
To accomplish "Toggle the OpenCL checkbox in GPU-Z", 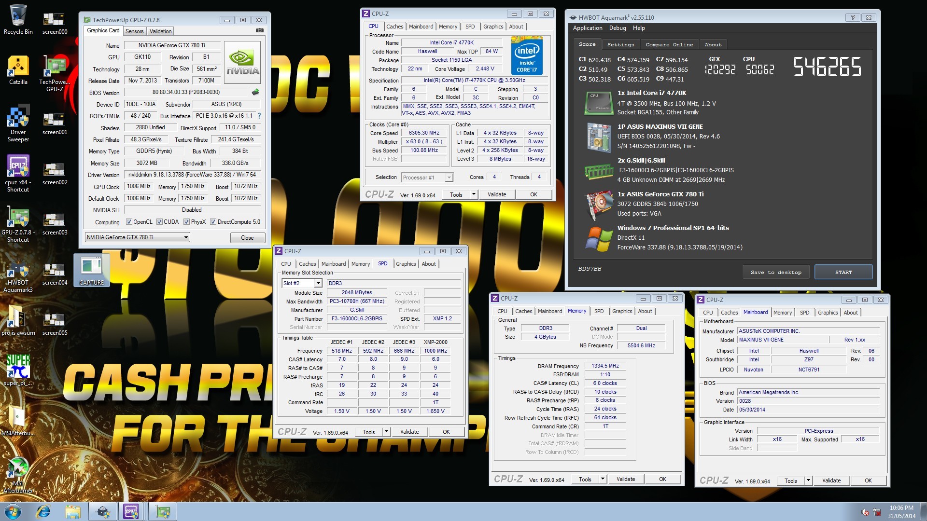I will [129, 222].
